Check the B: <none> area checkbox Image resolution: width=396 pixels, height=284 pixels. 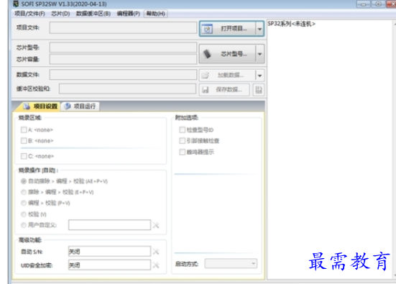tap(24, 140)
